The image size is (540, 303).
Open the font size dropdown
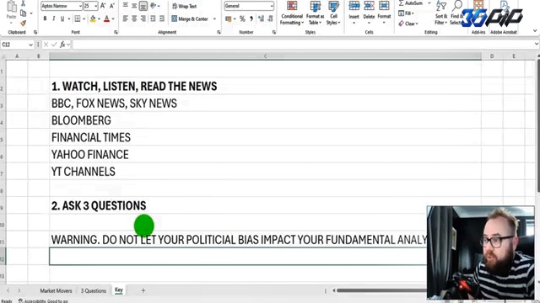[x=95, y=6]
